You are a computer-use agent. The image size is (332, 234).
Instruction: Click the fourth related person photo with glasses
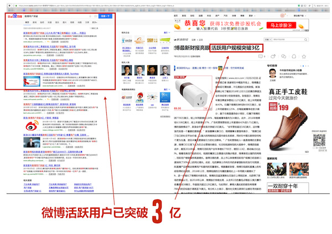point(165,70)
